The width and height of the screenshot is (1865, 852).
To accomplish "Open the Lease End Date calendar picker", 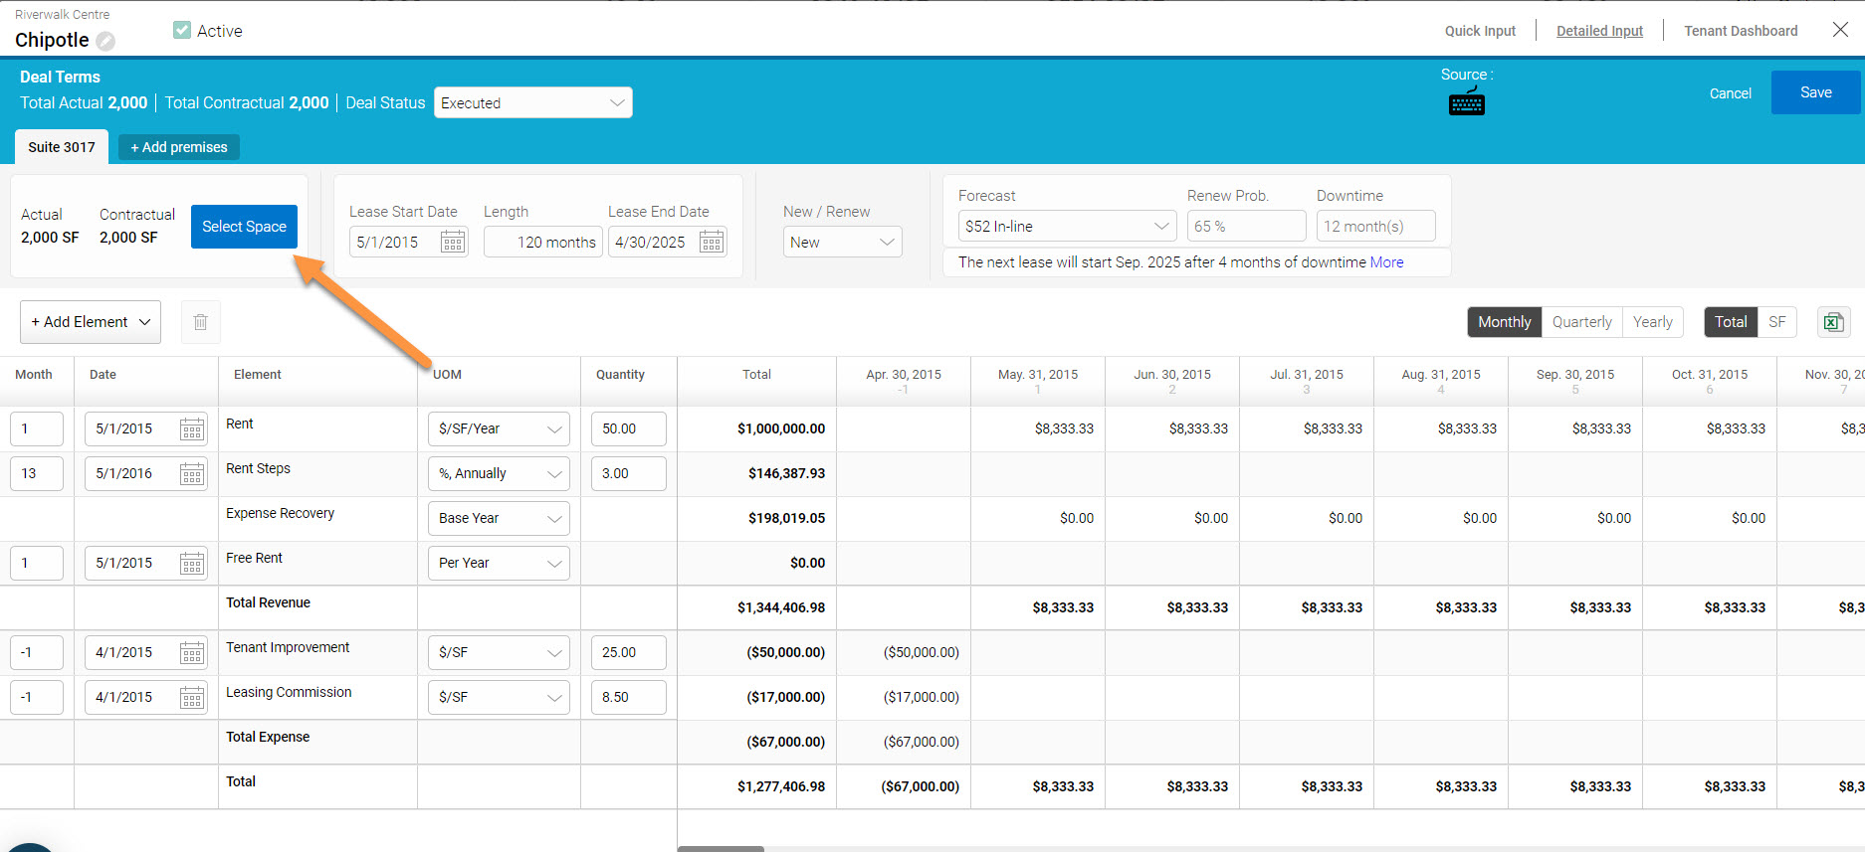I will pyautogui.click(x=712, y=242).
